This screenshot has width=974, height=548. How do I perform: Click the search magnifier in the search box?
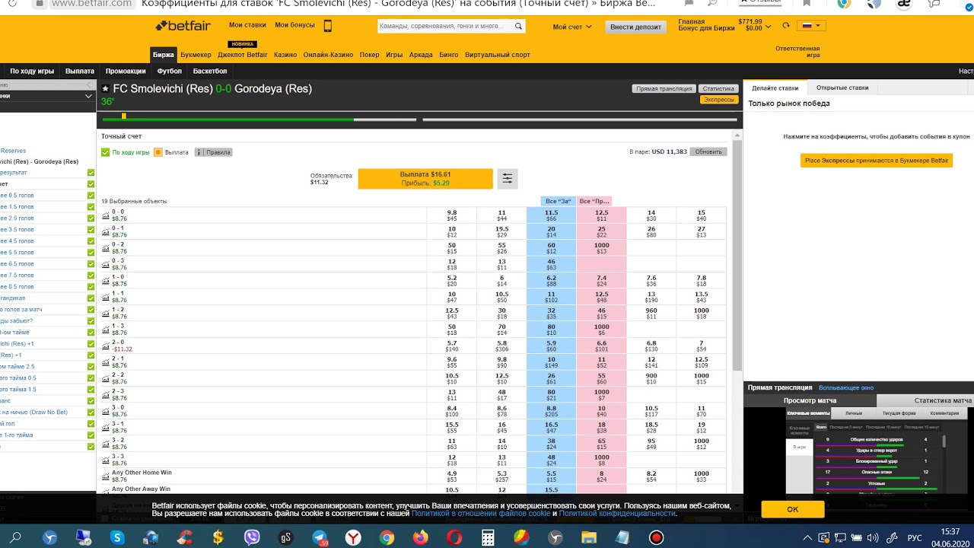click(x=519, y=26)
